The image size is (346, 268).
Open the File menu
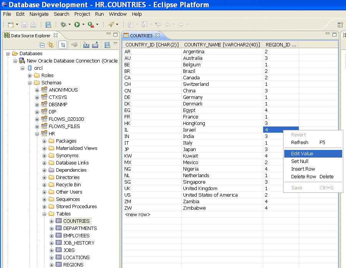pos(7,14)
